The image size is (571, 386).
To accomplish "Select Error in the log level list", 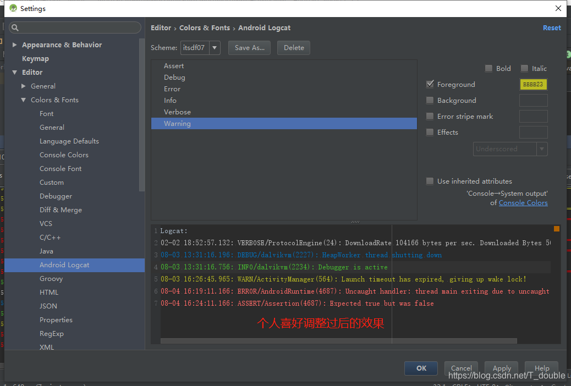I will 284,89.
